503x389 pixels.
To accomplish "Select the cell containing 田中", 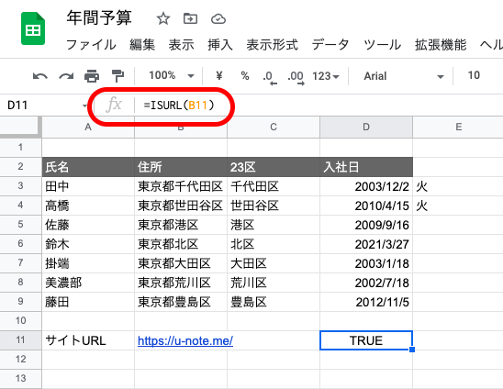I will [88, 186].
